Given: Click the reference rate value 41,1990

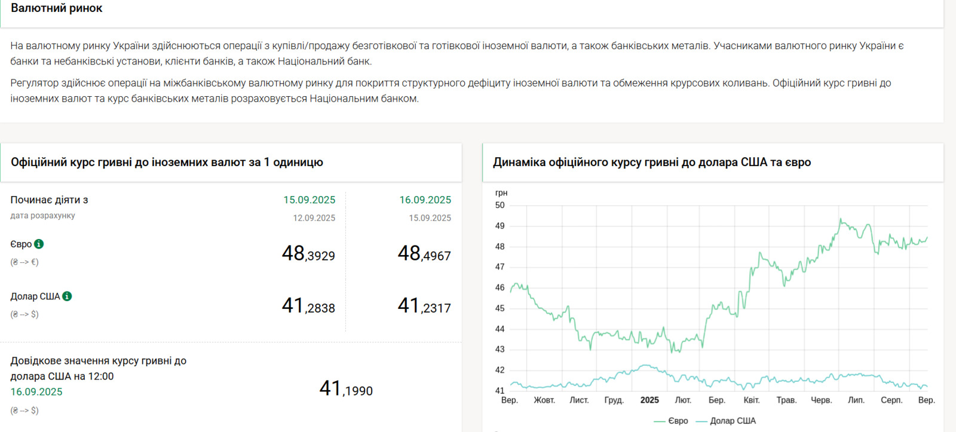Looking at the screenshot, I should click(346, 389).
